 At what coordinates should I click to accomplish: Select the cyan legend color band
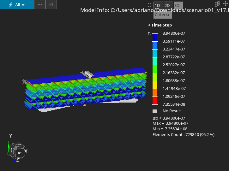point(154,53)
